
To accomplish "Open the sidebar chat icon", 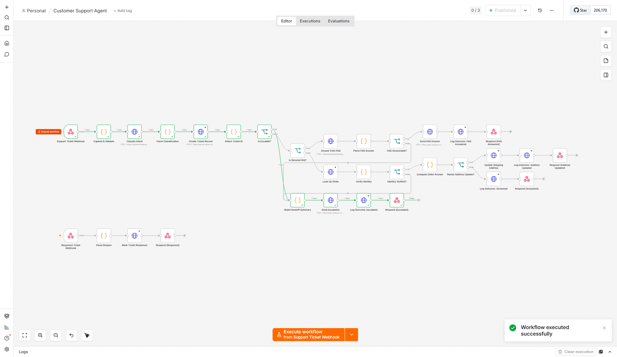I will pos(7,55).
